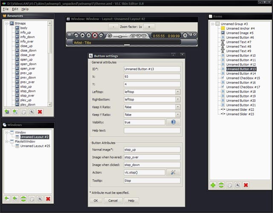Click the visibility help question-mark icon

click(174, 122)
